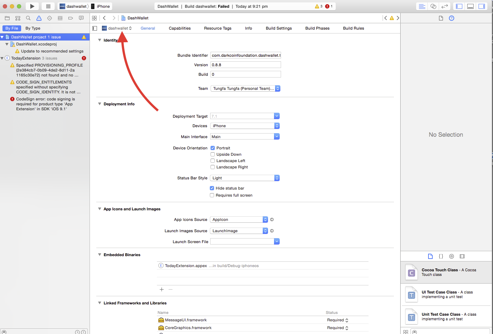This screenshot has height=334, width=493.
Task: Toggle the project and targets list sidebar
Action: click(95, 28)
